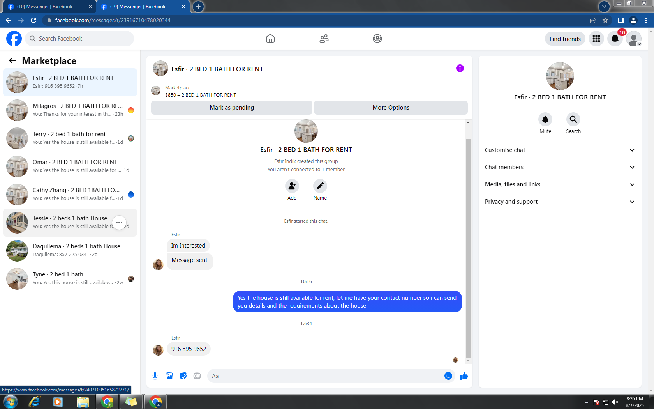This screenshot has height=409, width=654.
Task: Open the account profile menu
Action: tap(634, 39)
